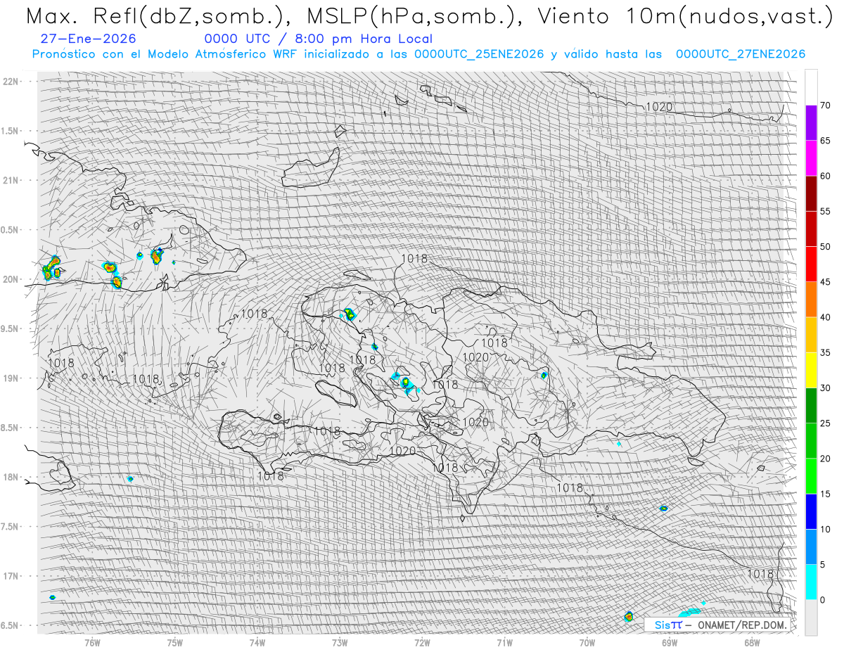Click the reflectivity cell just above the 6.5N line at 69.5W
The image size is (844, 652).
629,617
